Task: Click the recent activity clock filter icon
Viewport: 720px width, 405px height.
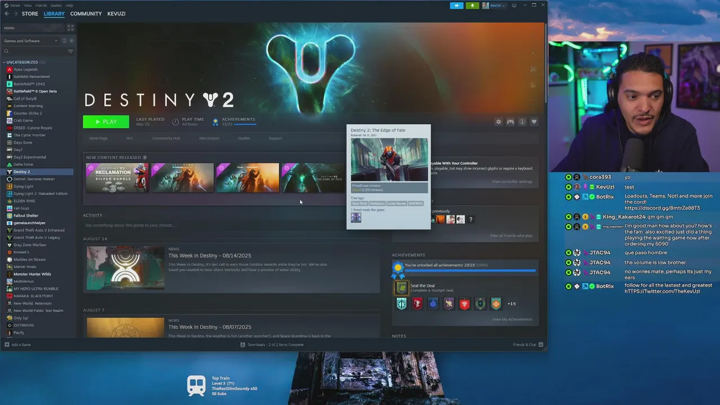Action: (64, 40)
